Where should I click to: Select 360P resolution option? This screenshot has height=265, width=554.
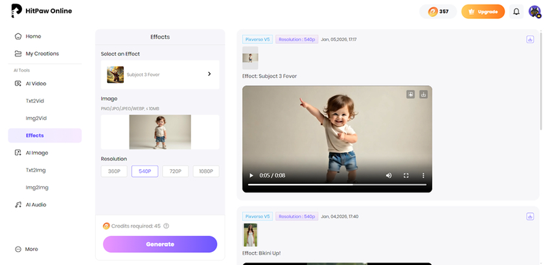[114, 171]
